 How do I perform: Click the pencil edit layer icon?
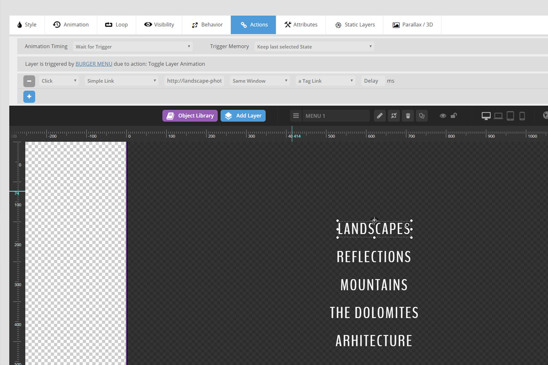pyautogui.click(x=379, y=116)
